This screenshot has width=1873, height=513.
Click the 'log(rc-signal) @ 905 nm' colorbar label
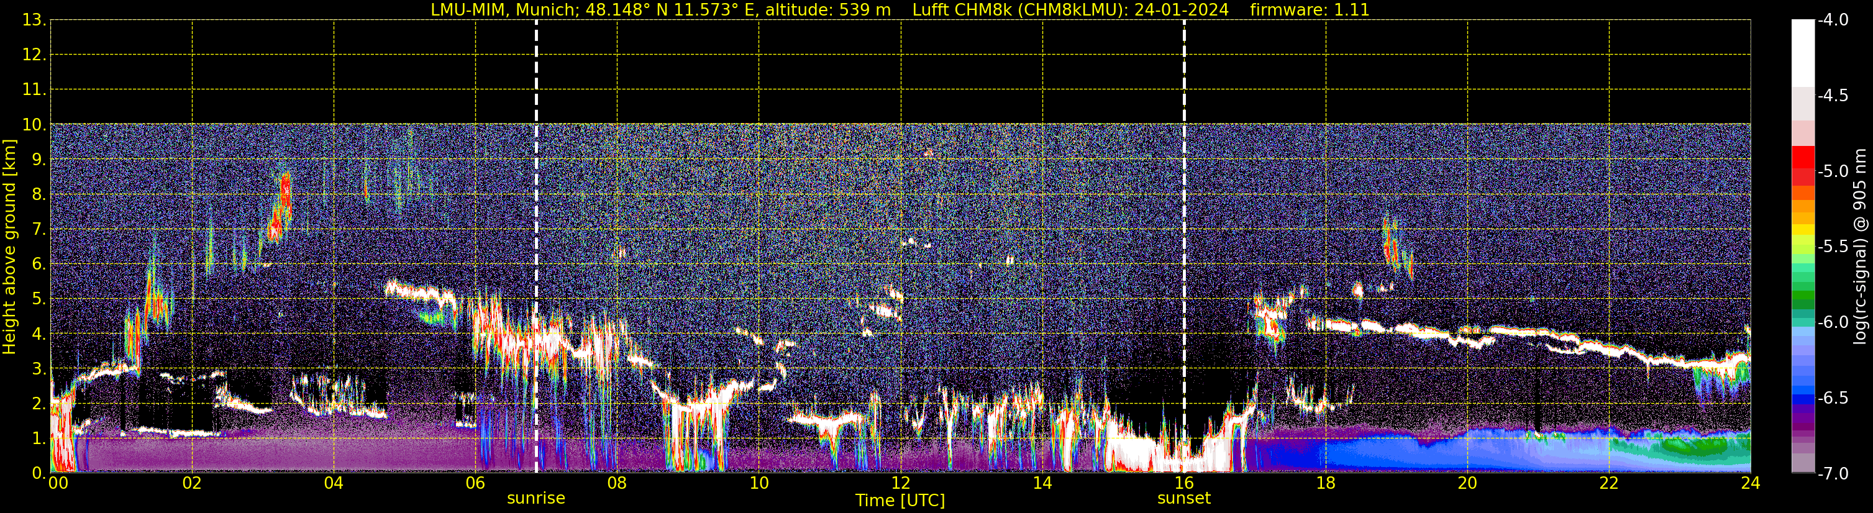[1861, 247]
